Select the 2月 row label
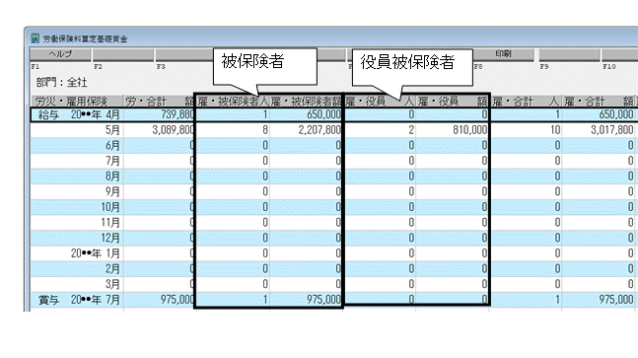638x358 pixels. 112,269
